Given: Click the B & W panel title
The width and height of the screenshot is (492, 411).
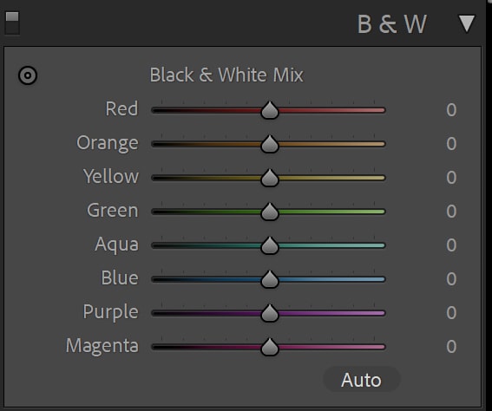Looking at the screenshot, I should pyautogui.click(x=392, y=24).
